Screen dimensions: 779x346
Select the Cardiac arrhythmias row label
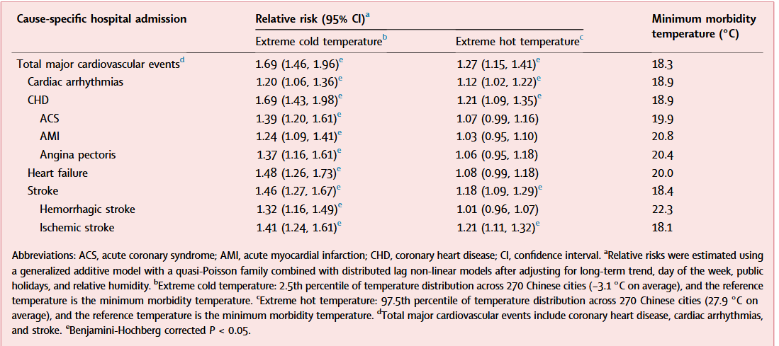click(75, 82)
